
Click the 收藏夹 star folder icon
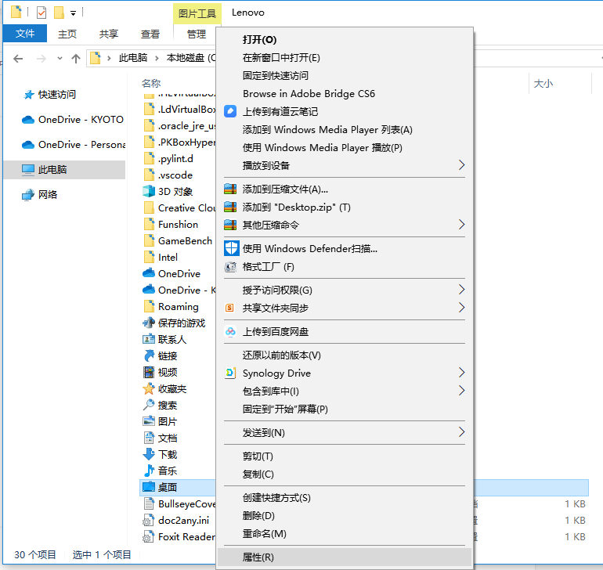[149, 388]
